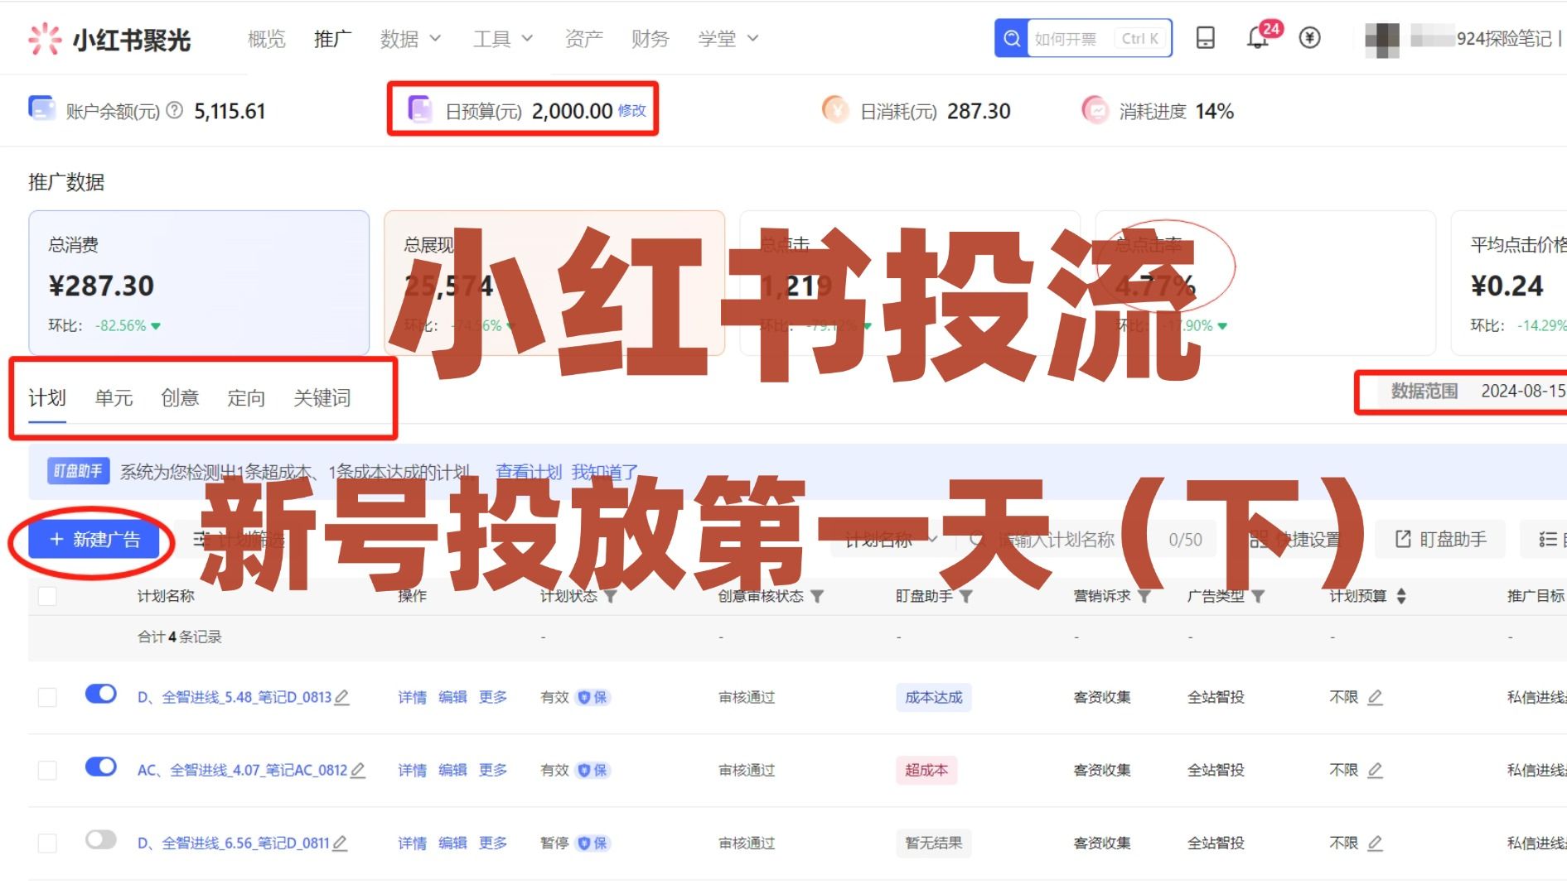Click the 小红书聚光 logo
Viewport: 1567px width, 894px height.
click(x=109, y=39)
